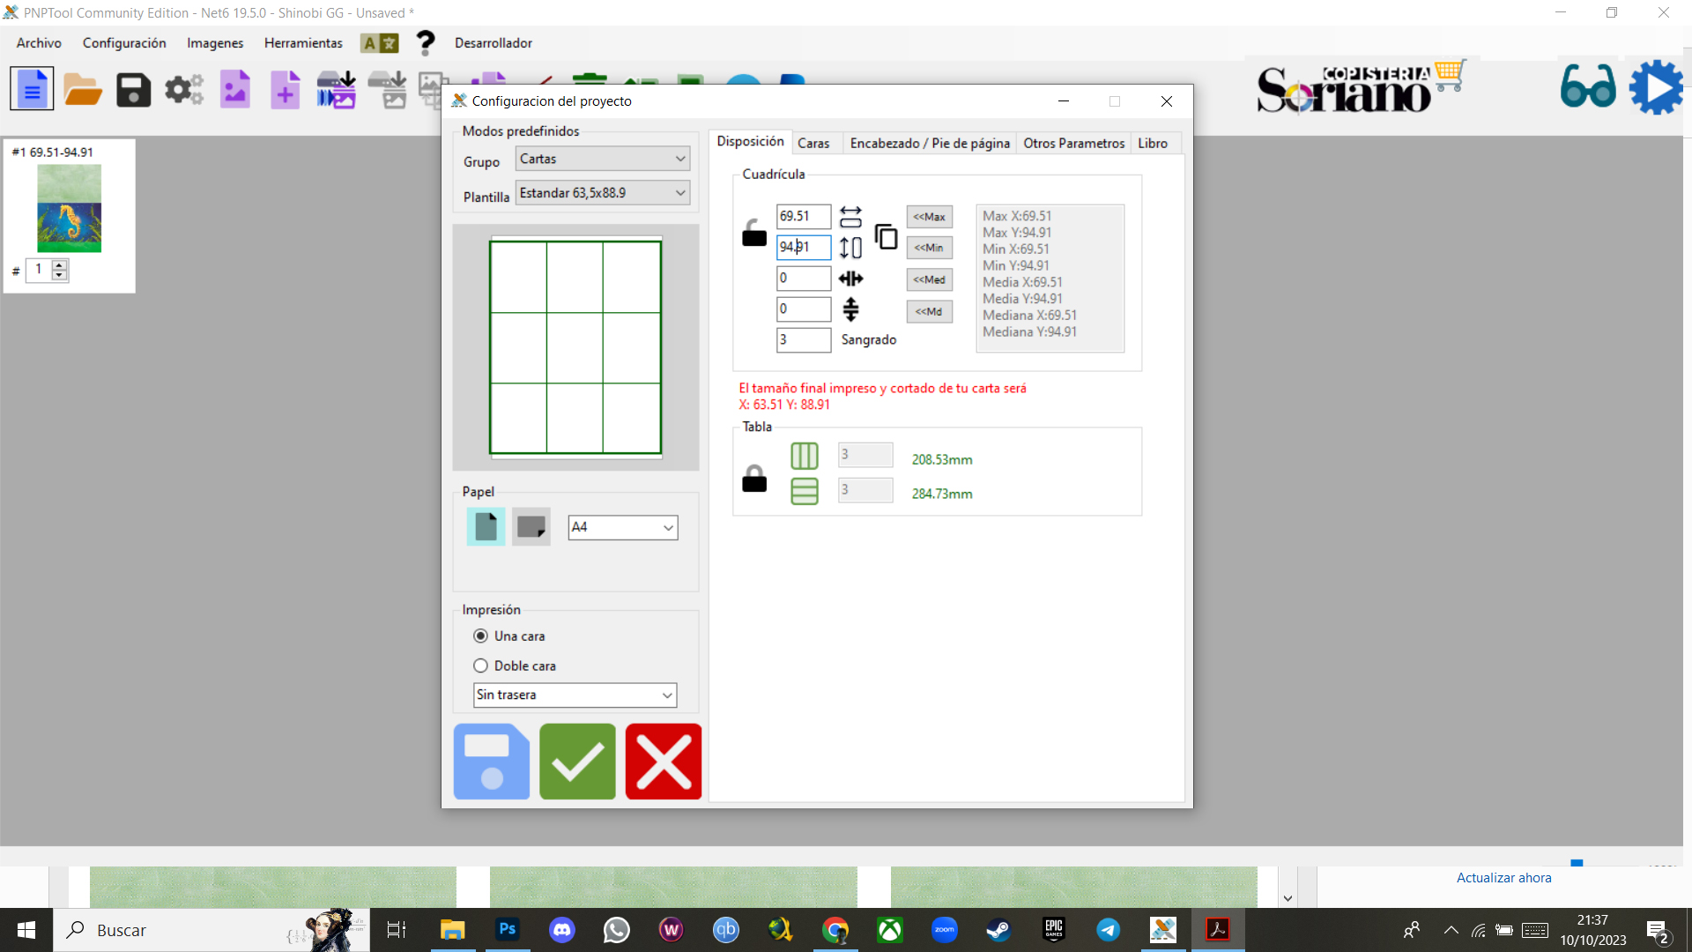Open the Herramientas menu

[x=303, y=42]
